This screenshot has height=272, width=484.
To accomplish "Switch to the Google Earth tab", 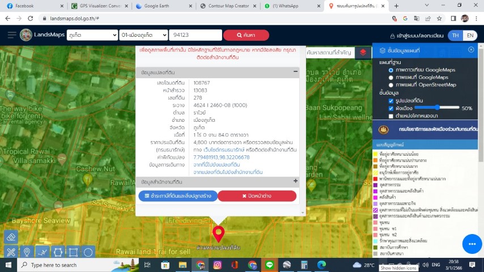I will [x=164, y=6].
